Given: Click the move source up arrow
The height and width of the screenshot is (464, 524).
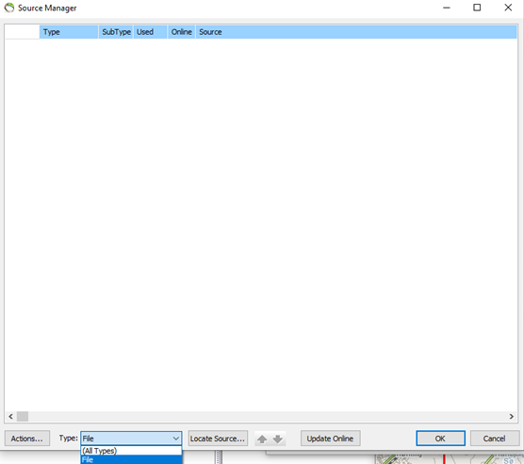Looking at the screenshot, I should tap(262, 439).
